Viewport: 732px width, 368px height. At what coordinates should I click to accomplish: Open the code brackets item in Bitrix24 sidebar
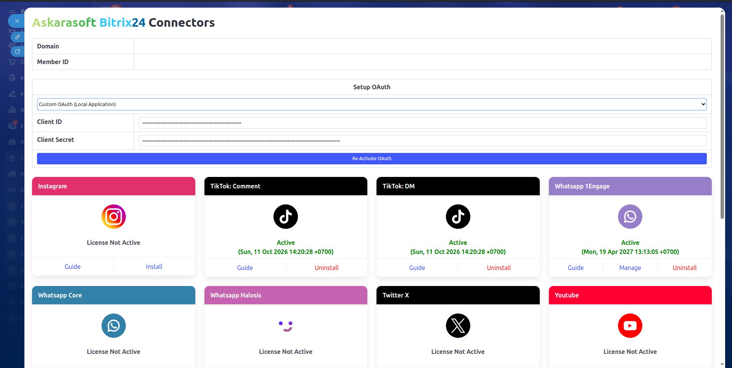[x=12, y=190]
